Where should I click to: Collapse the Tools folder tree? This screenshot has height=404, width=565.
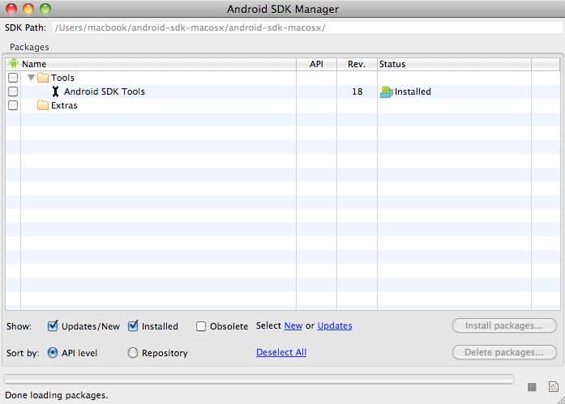pos(31,77)
